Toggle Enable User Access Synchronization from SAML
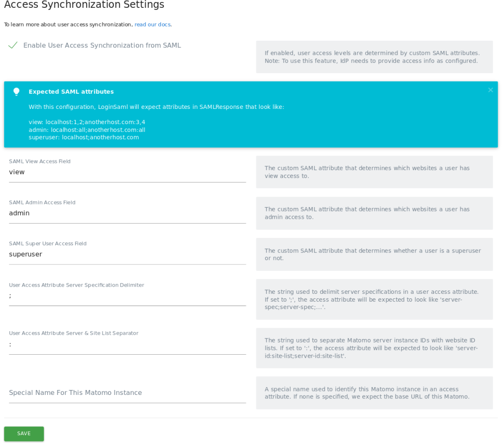The image size is (502, 443). [x=13, y=45]
